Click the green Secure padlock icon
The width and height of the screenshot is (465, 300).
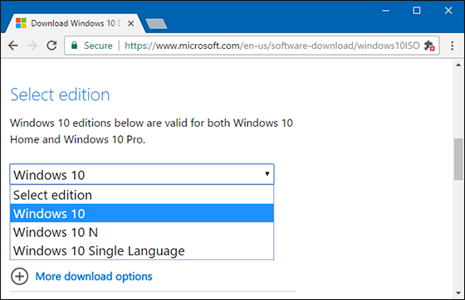[x=75, y=46]
